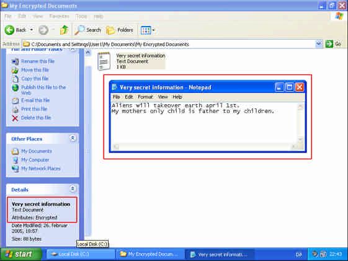Click Publish this file to the Web
The image size is (348, 261).
pyautogui.click(x=43, y=90)
